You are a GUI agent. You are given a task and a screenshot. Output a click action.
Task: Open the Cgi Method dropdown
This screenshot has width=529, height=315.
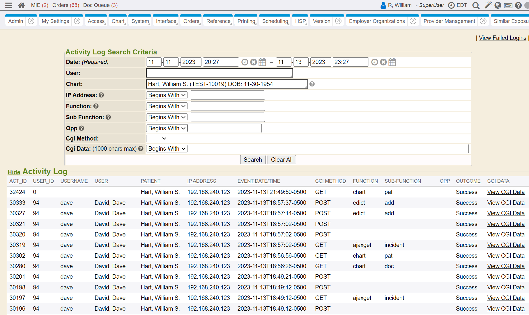(x=157, y=138)
